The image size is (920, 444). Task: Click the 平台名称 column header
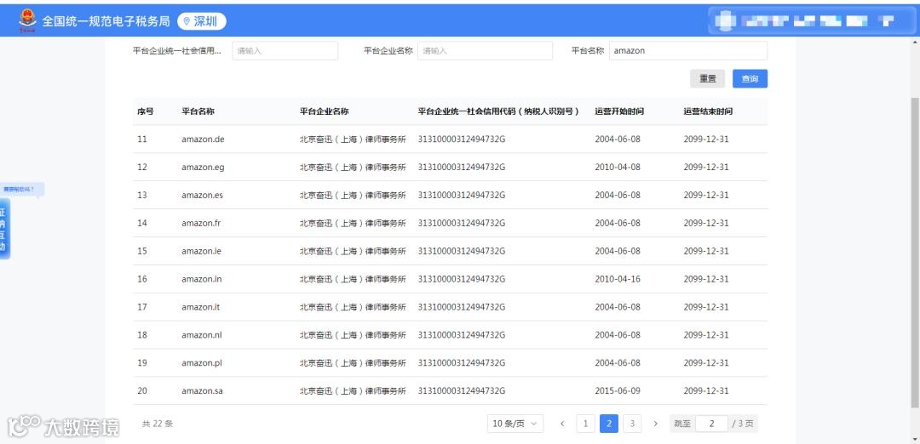198,111
